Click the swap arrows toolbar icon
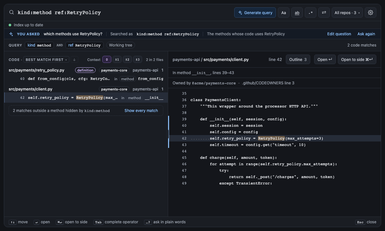 pos(324,13)
